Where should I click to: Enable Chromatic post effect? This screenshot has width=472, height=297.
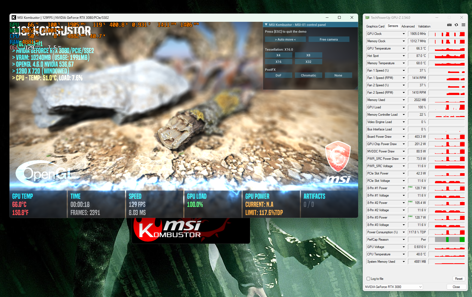point(308,75)
